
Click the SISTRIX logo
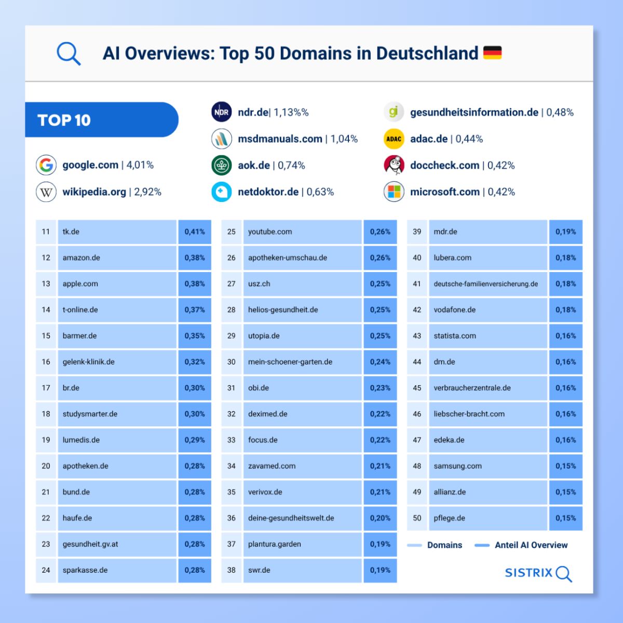[x=538, y=573]
